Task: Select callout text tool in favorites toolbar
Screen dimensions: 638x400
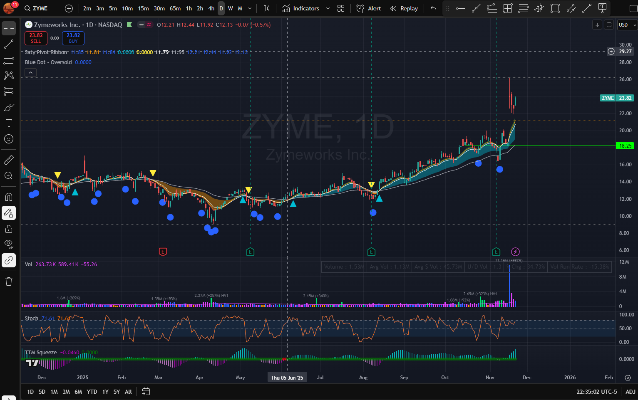Action: (602, 8)
